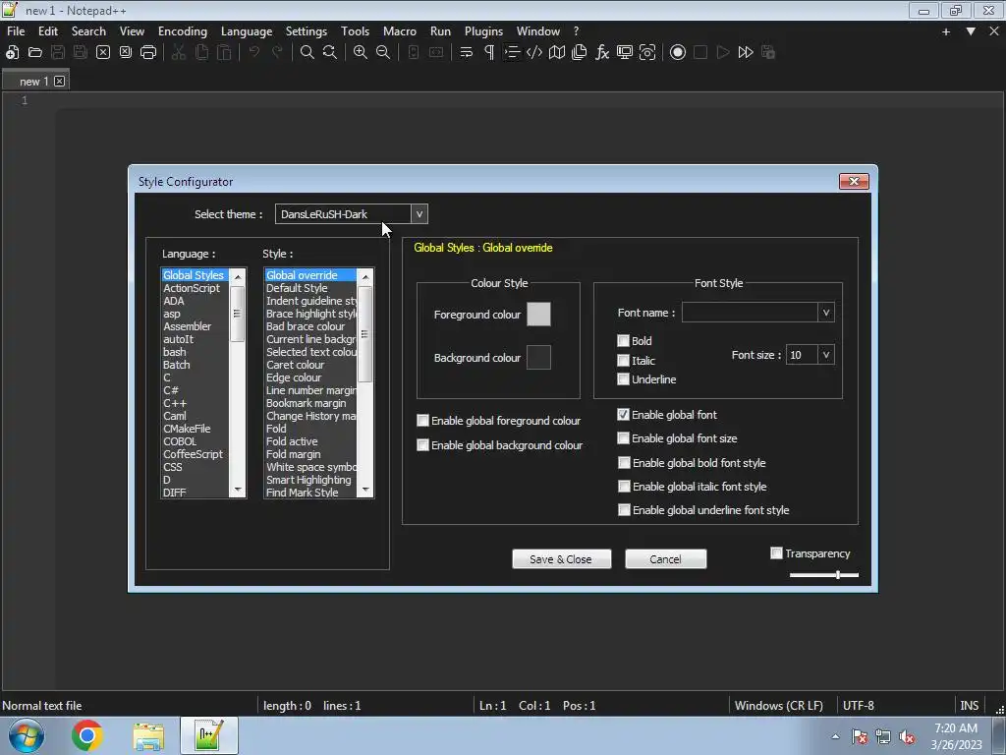Run macro multiple times icon
The image size is (1006, 755).
746,53
